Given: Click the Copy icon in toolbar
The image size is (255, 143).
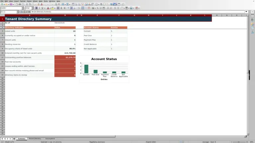Looking at the screenshot, I should [x=30, y=4].
